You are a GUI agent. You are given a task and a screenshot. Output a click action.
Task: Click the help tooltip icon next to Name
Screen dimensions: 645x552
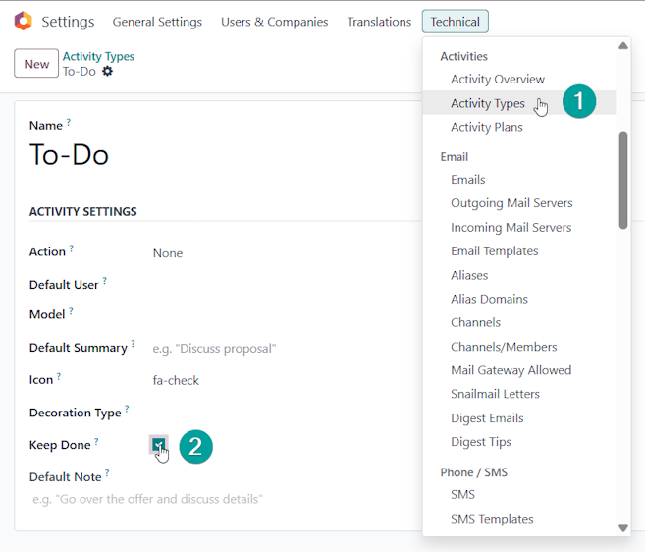[69, 122]
